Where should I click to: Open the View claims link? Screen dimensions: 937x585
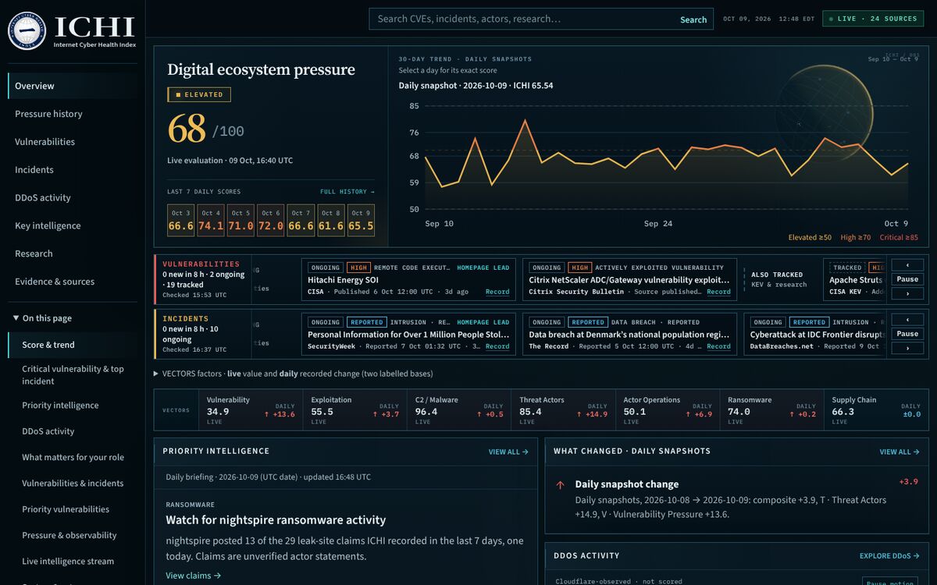click(x=193, y=576)
